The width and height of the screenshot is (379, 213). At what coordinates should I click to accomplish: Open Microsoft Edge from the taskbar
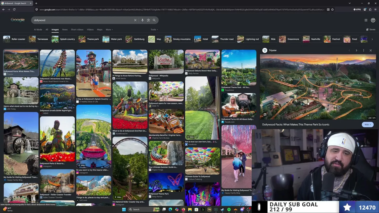pyautogui.click(x=170, y=209)
